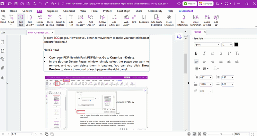Image resolution: width=257 pixels, height=136 pixels.
Task: Switch to the Organize ribbon tab
Action: pyautogui.click(x=52, y=11)
